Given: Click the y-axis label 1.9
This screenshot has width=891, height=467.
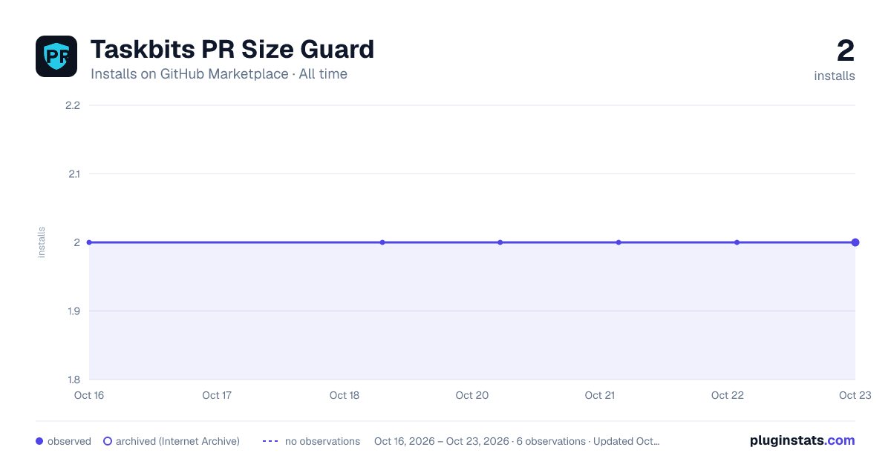Looking at the screenshot, I should (x=73, y=311).
